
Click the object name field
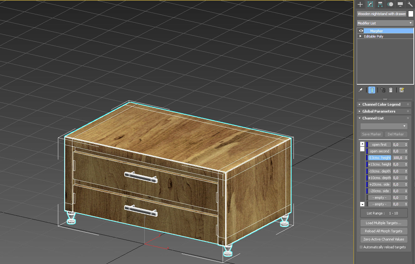(382, 14)
